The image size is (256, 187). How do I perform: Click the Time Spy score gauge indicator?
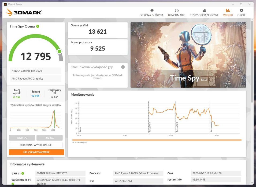point(60,52)
